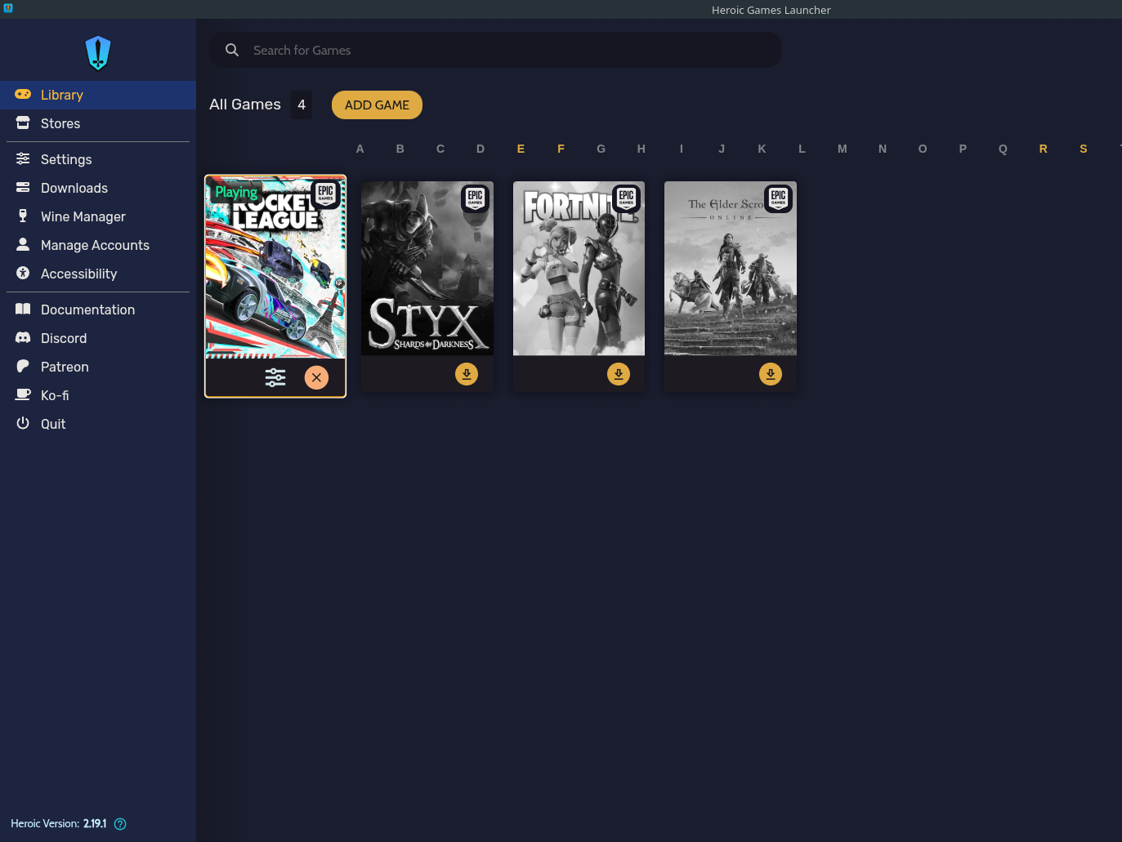Image resolution: width=1122 pixels, height=842 pixels.
Task: Click the Ko-fi cup icon
Action: pos(23,394)
